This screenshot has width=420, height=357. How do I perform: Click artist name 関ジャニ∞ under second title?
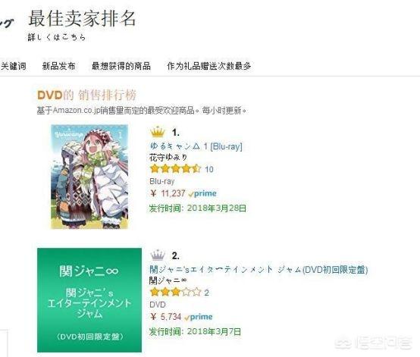pyautogui.click(x=168, y=280)
